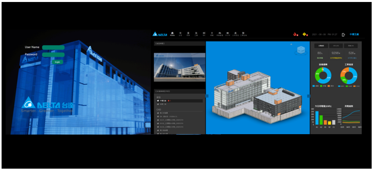This screenshot has width=372, height=169.
Task: Select first CAD list item
Action: (x=179, y=113)
